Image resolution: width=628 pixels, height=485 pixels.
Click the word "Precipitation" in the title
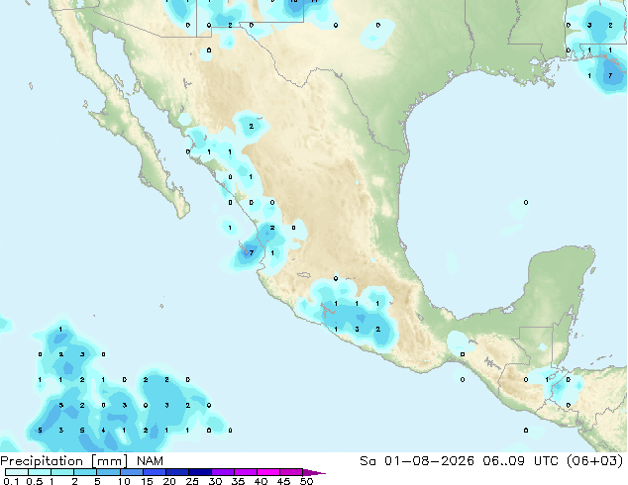(42, 461)
